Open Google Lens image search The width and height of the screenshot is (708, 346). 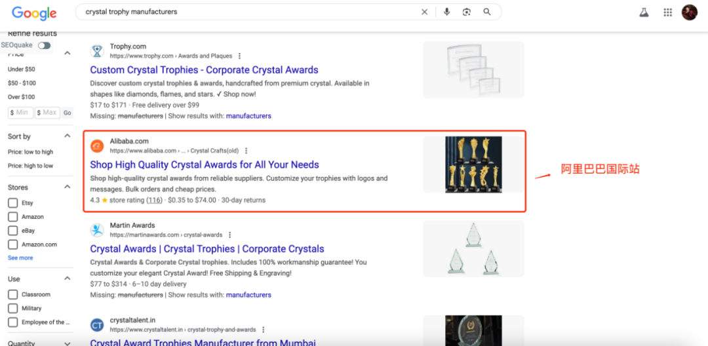pos(467,12)
